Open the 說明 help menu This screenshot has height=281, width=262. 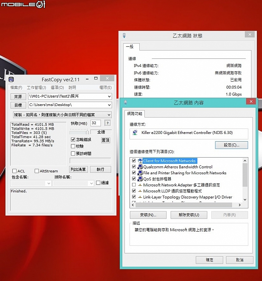[x=72, y=87]
